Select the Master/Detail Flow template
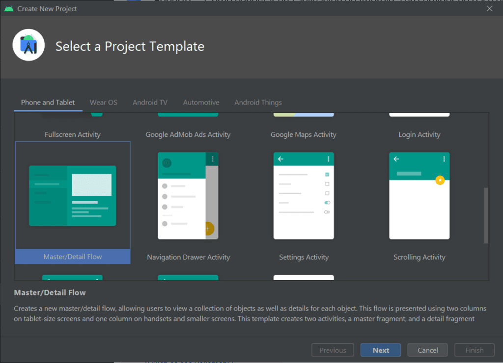The height and width of the screenshot is (363, 503). click(72, 196)
